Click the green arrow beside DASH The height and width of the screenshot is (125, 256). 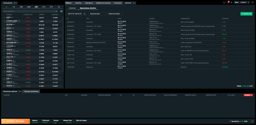4,18
